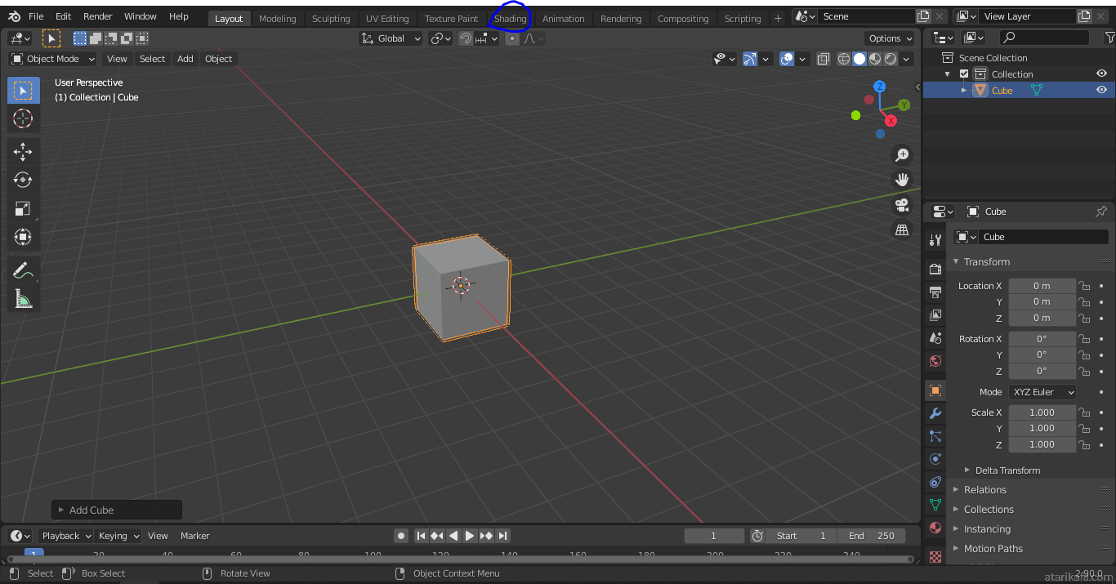The width and height of the screenshot is (1116, 584).
Task: Jump to the timeline start frame
Action: point(421,536)
